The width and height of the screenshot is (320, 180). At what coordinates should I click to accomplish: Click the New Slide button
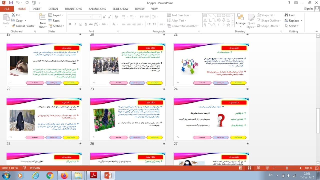click(x=43, y=21)
